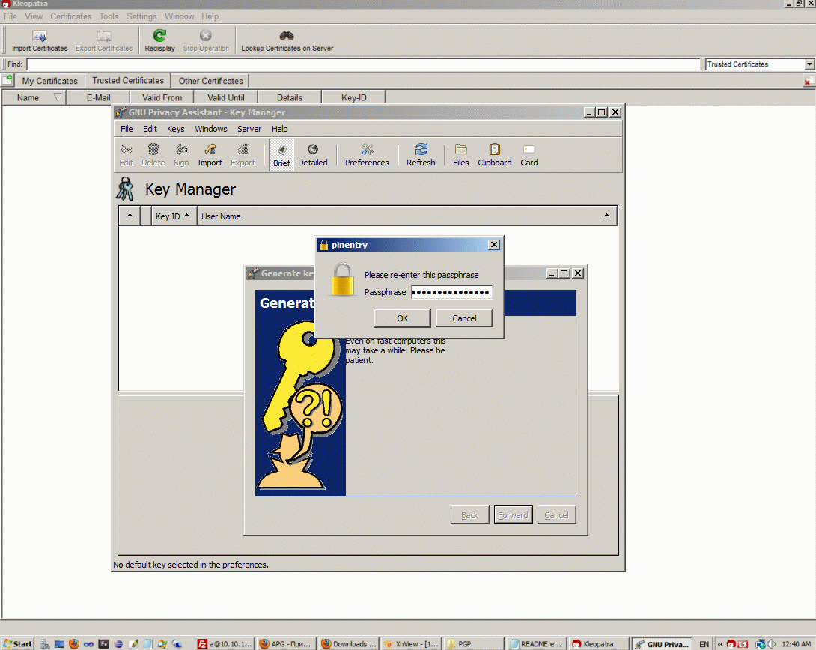816x650 pixels.
Task: Click Export Certificates in Kleopatra toolbar
Action: [104, 40]
